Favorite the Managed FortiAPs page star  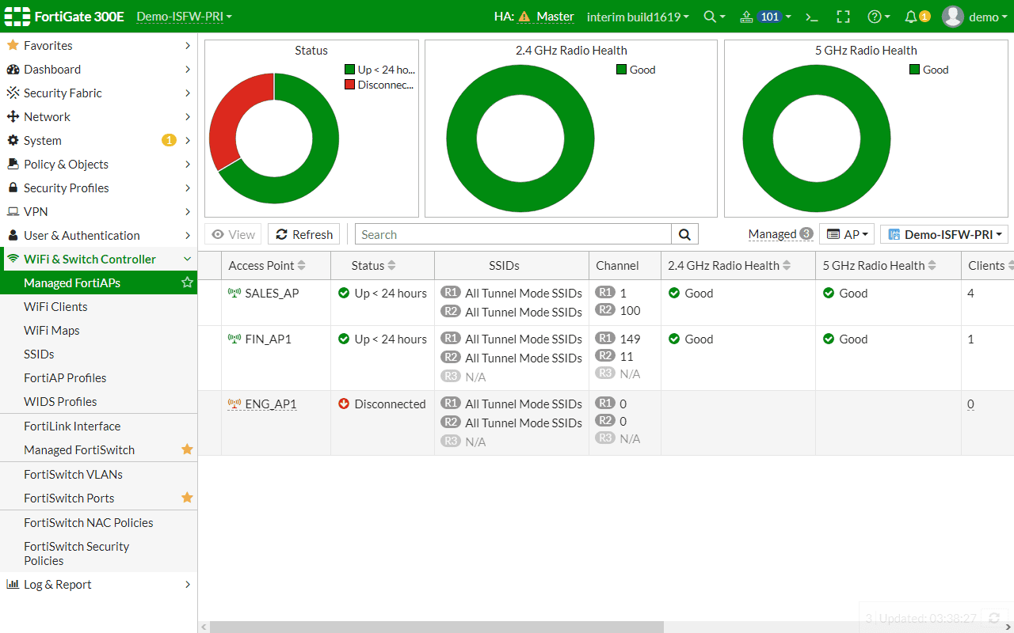pos(187,282)
